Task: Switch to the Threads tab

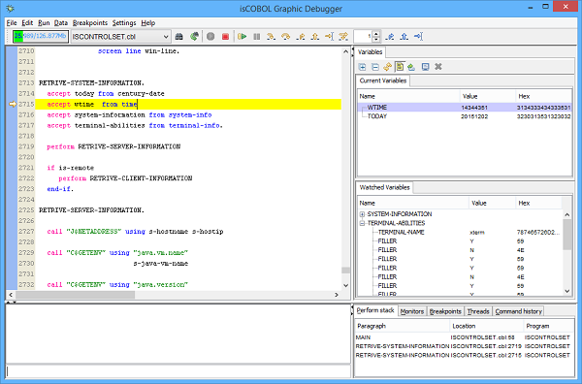Action: pyautogui.click(x=478, y=311)
